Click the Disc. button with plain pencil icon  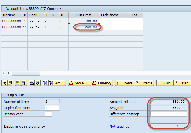(x=165, y=83)
